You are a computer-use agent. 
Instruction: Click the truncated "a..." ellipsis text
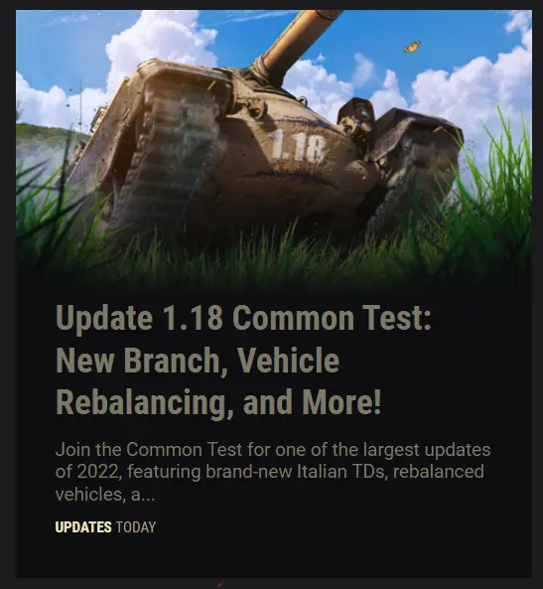click(x=143, y=495)
